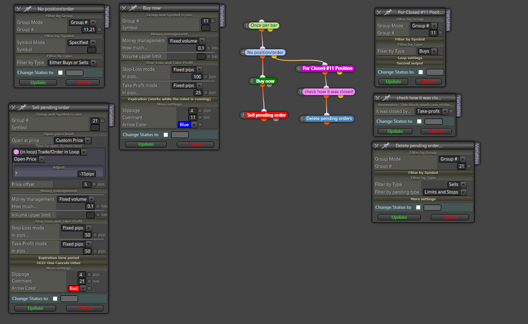Pin the check how it was closed panel
Viewport: 528px width, 324px height.
click(386, 97)
